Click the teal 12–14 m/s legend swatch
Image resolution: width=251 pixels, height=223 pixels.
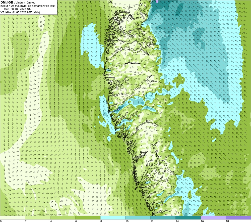(163, 218)
